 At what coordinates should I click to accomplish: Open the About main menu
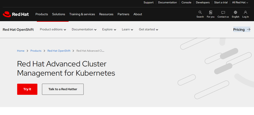pyautogui.click(x=138, y=14)
